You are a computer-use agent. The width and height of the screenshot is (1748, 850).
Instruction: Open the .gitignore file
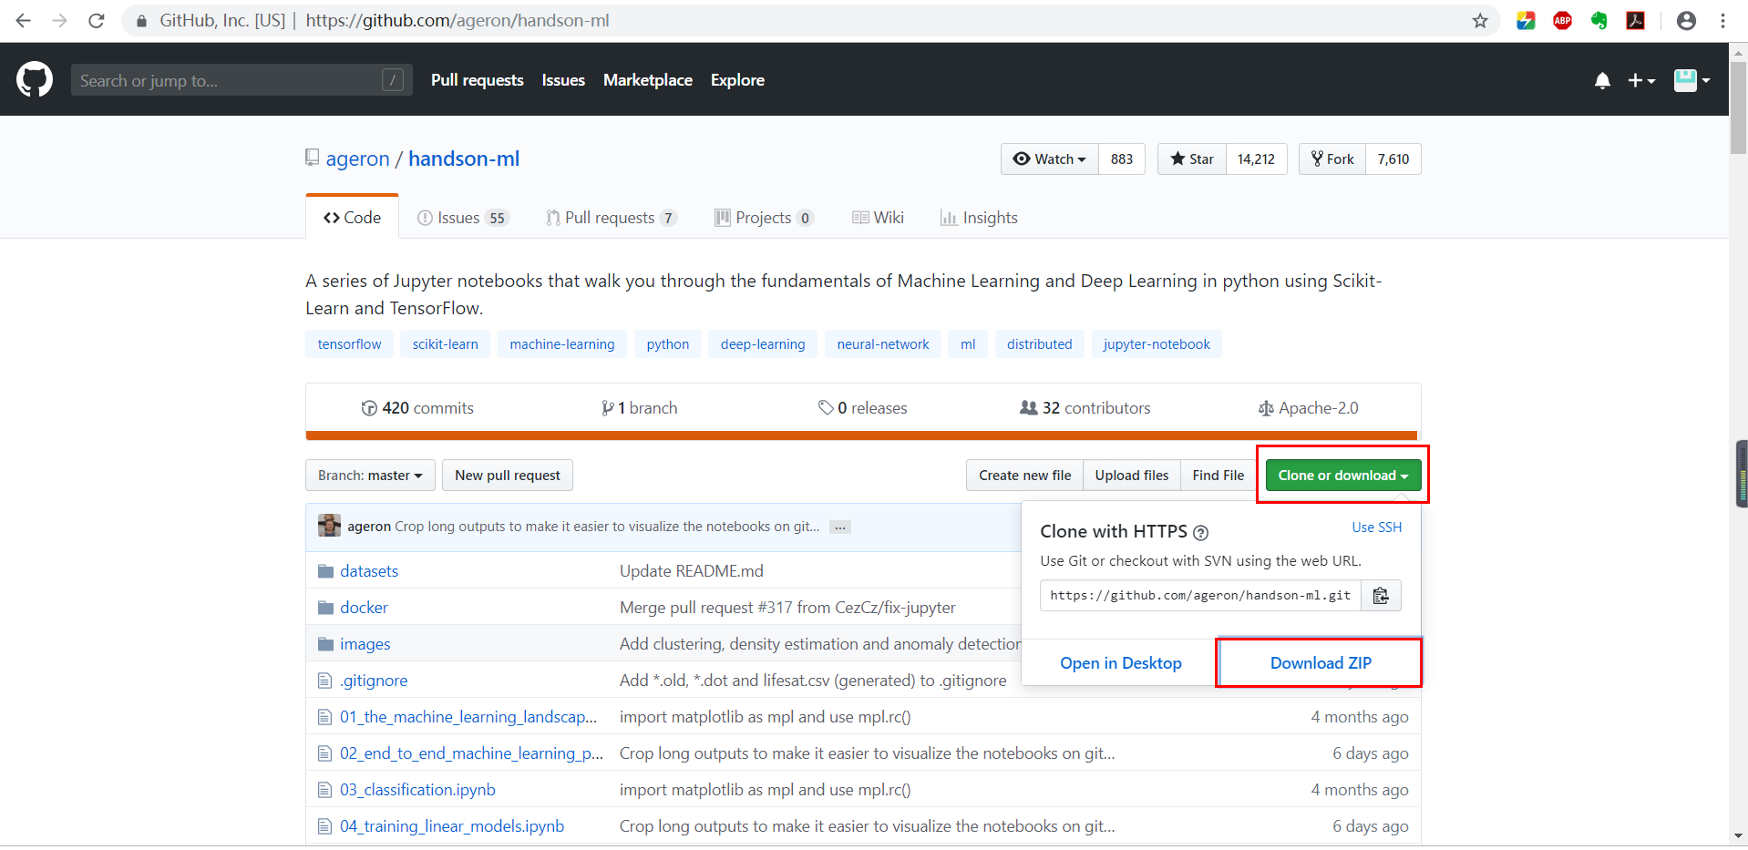(374, 681)
